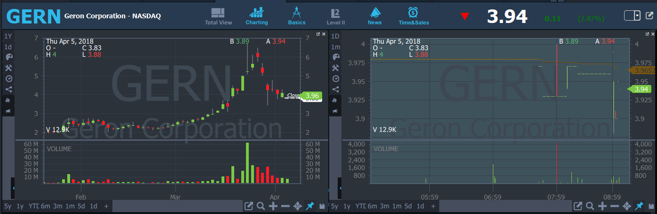Click the GERN ticker symbol field
Viewport: 657px width, 214px height.
tap(33, 16)
